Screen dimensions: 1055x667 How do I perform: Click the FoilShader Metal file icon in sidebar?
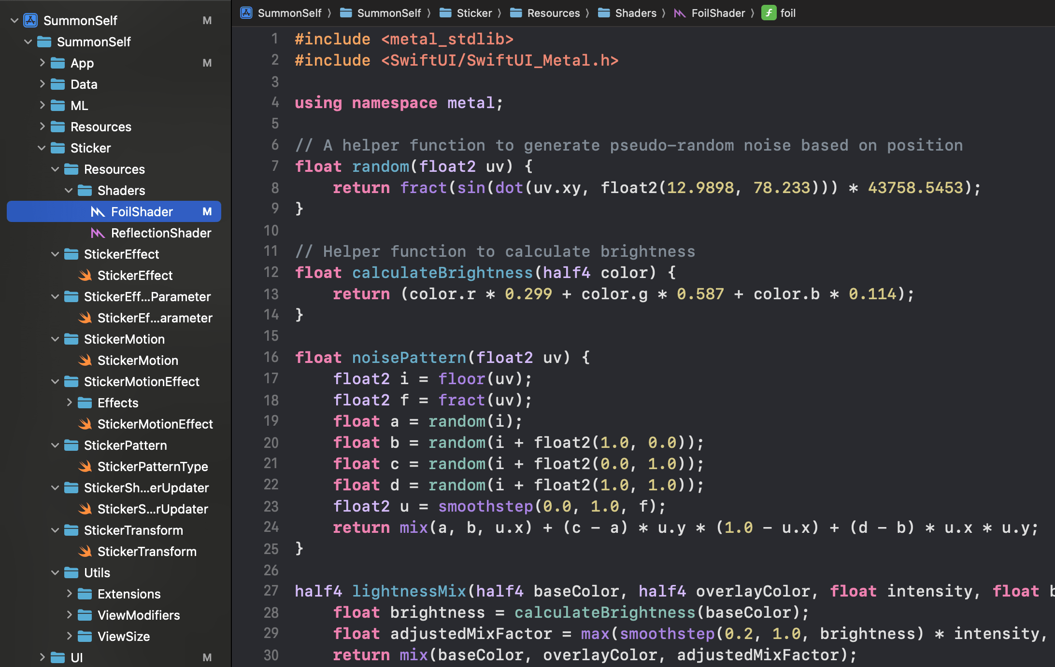tap(98, 212)
